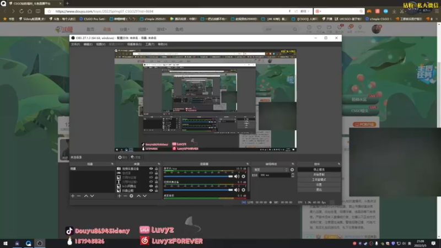This screenshot has width=441, height=248.
Task: Lock the 视频采集设备 source
Action: coord(157,169)
